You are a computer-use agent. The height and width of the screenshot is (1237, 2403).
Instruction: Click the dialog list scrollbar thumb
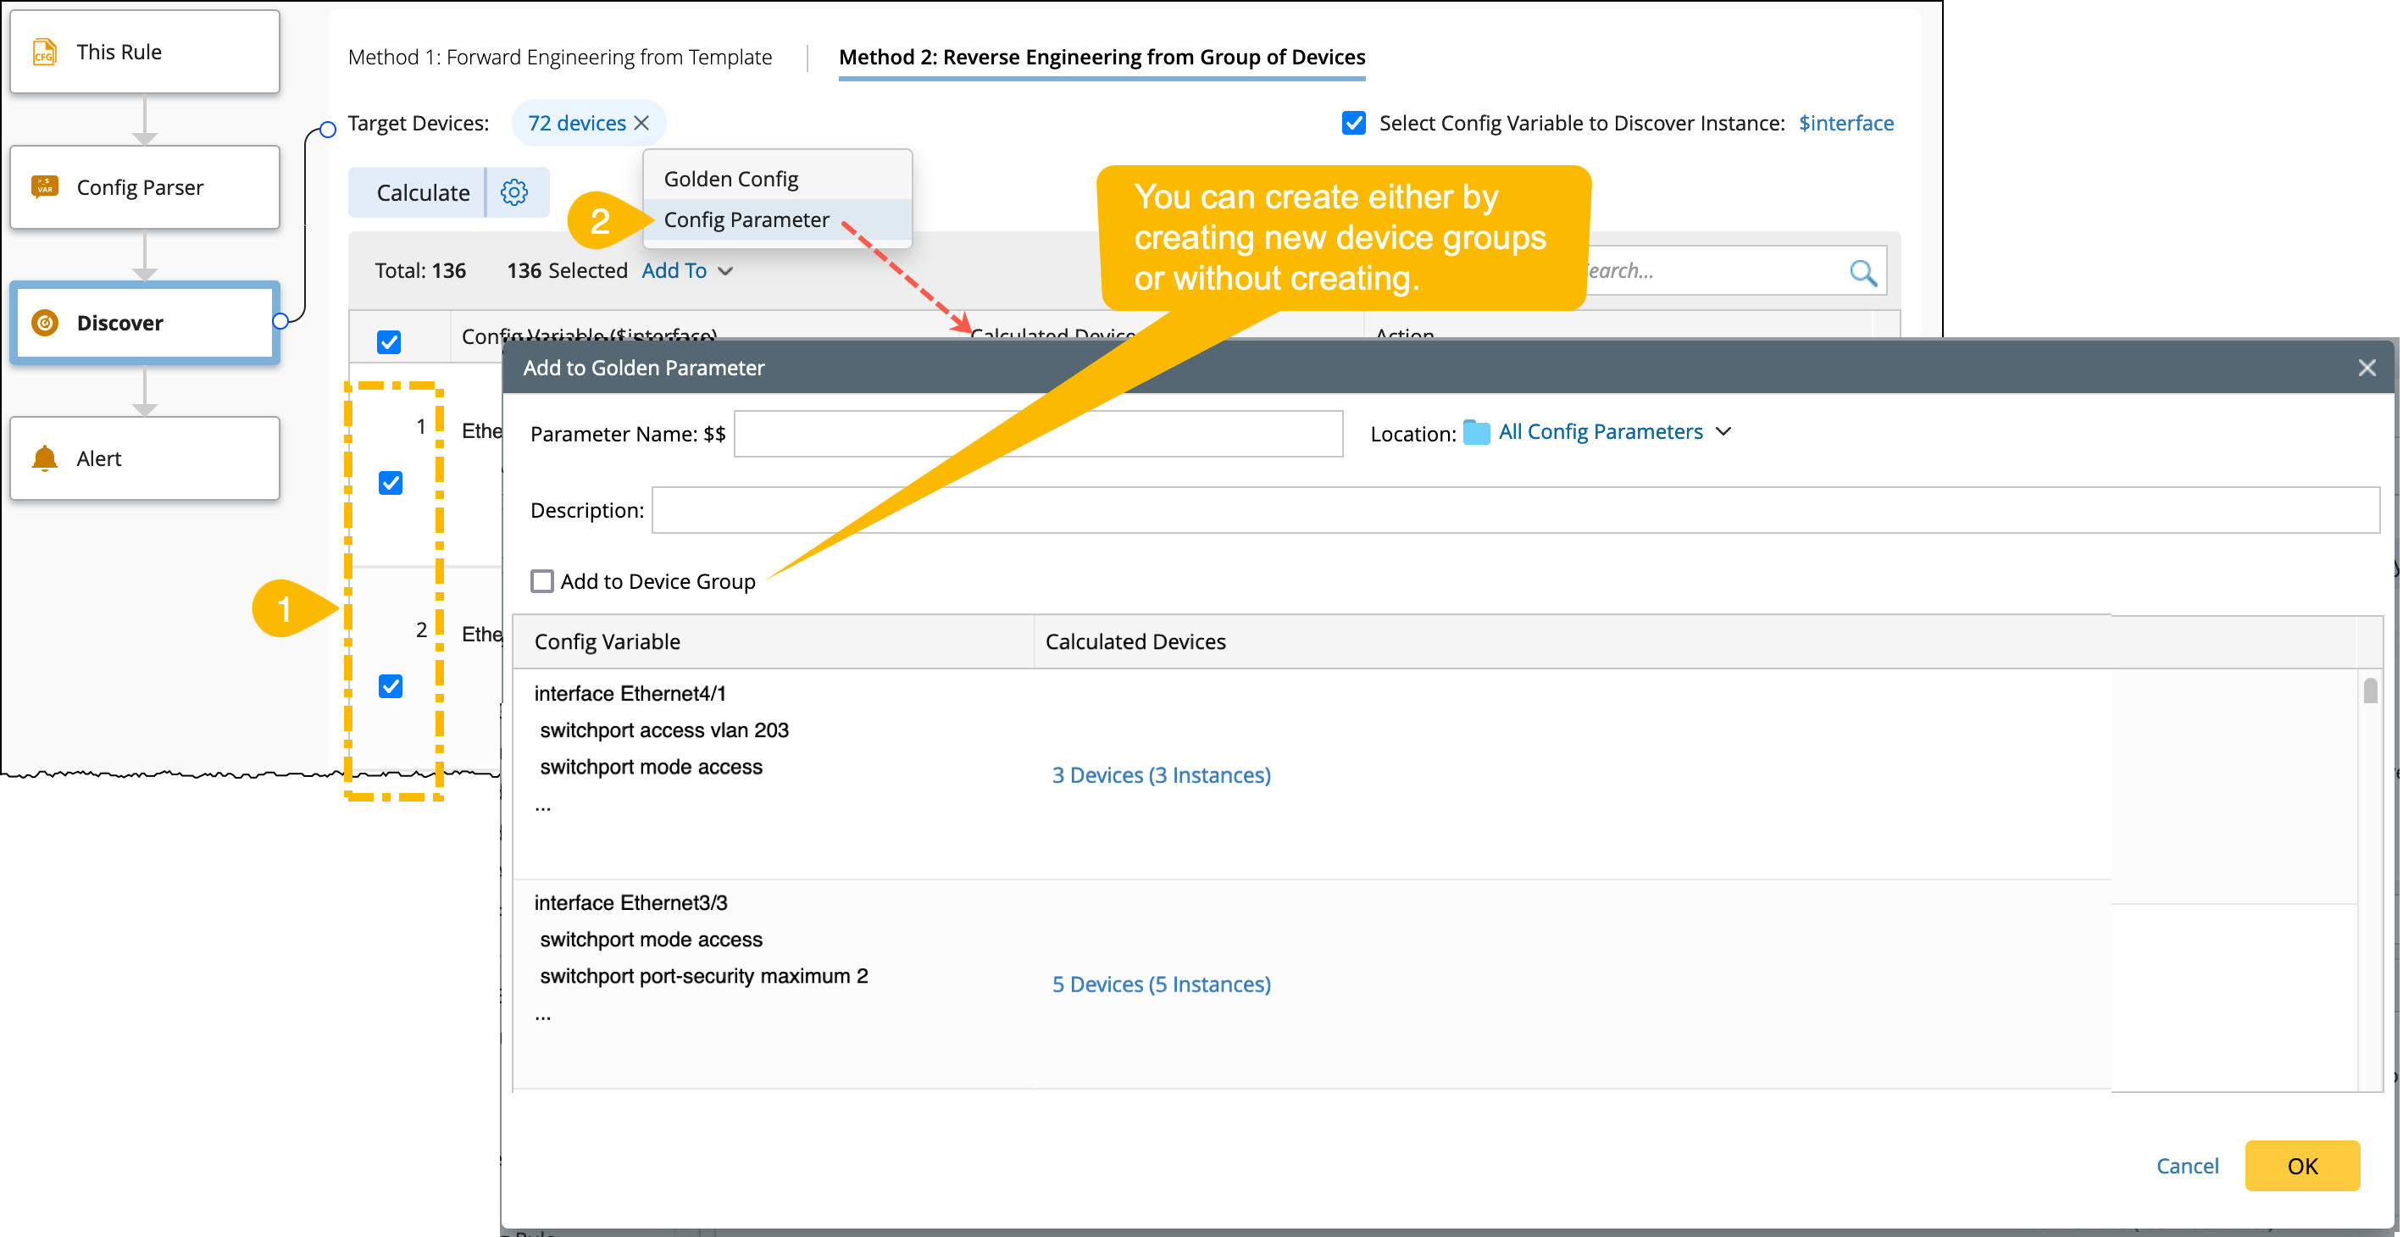click(x=2369, y=691)
